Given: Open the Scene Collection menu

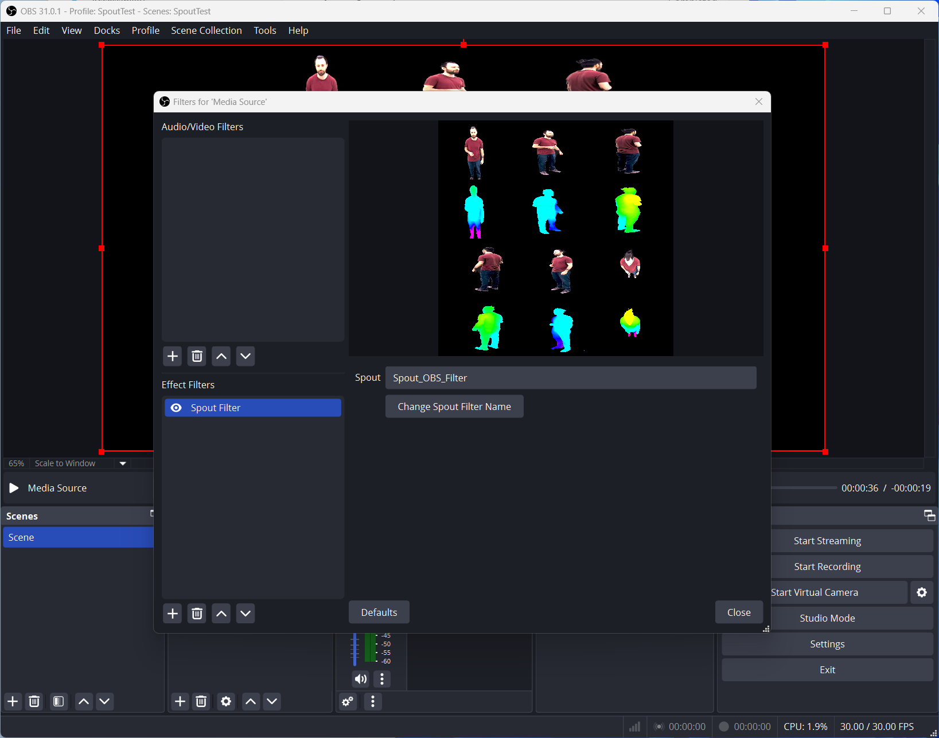Looking at the screenshot, I should click(206, 30).
